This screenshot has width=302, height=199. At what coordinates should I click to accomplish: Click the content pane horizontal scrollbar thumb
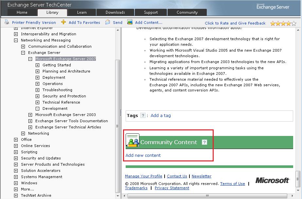tap(207, 196)
